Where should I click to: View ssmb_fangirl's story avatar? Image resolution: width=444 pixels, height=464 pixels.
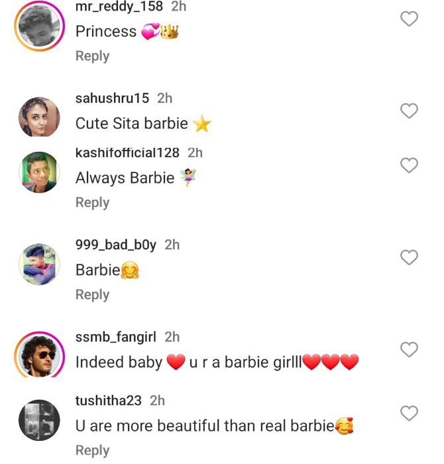click(39, 356)
